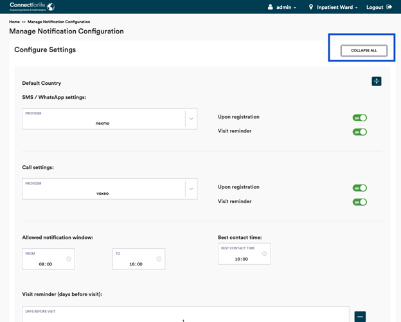Click the minus button beside Days Before Visit
The image size is (401, 322).
360,316
